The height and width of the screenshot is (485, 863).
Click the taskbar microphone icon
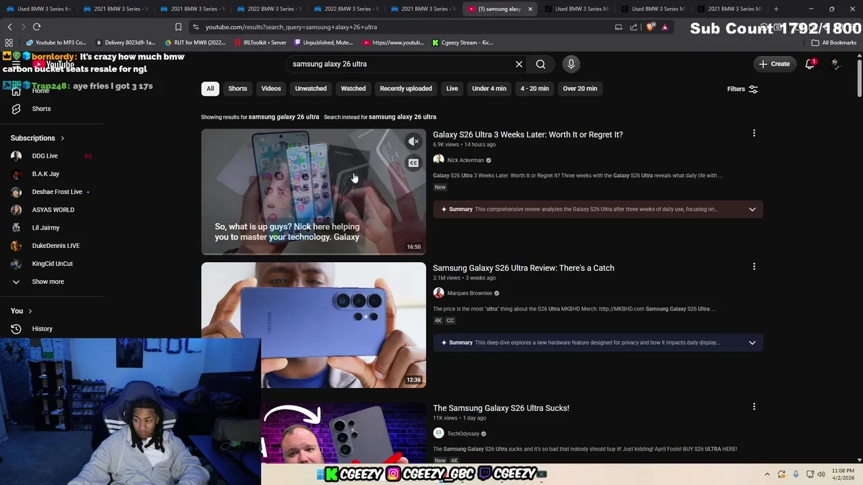pyautogui.click(x=796, y=474)
